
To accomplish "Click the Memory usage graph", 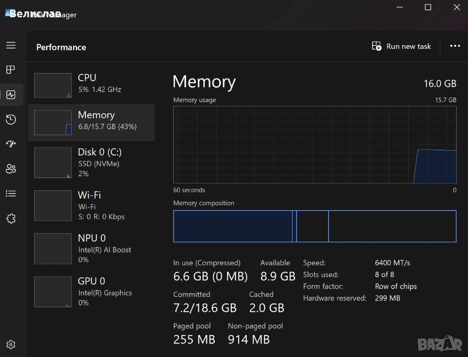I will (314, 145).
